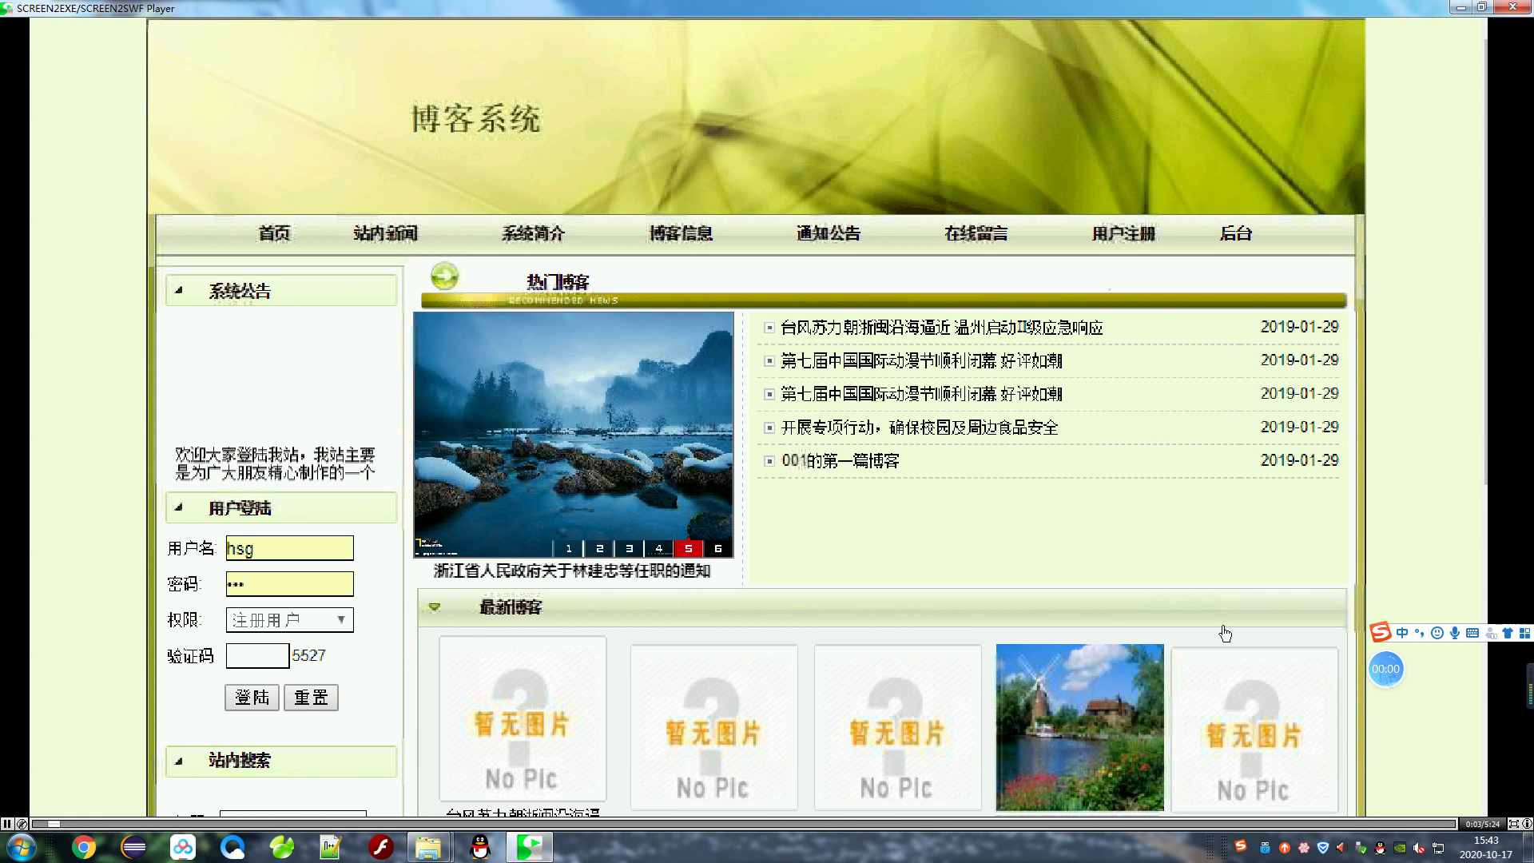Open the NVIDIA tray icon
This screenshot has width=1534, height=863.
[x=1400, y=848]
